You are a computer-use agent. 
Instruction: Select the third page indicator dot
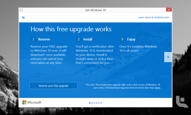click(94, 103)
